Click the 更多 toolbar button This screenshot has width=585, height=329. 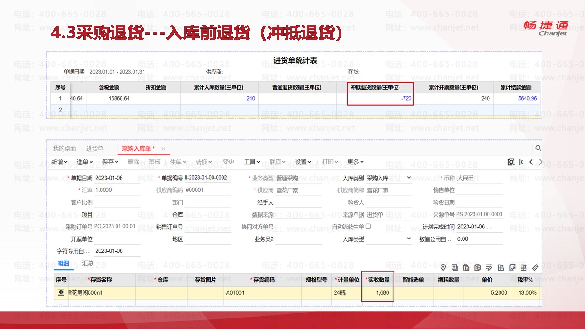[x=355, y=162]
